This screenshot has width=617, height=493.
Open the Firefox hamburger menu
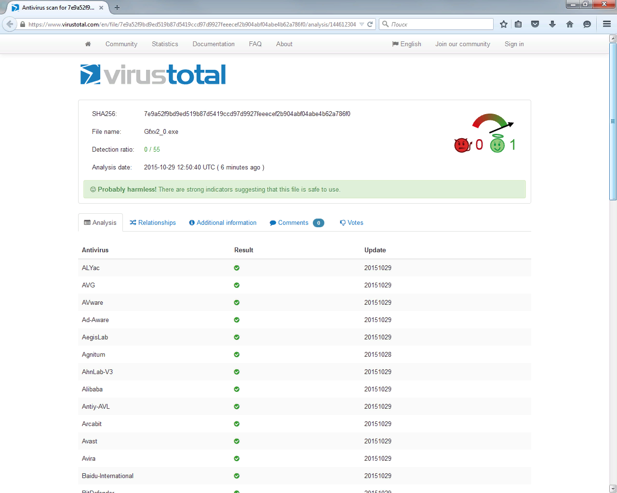click(x=607, y=24)
